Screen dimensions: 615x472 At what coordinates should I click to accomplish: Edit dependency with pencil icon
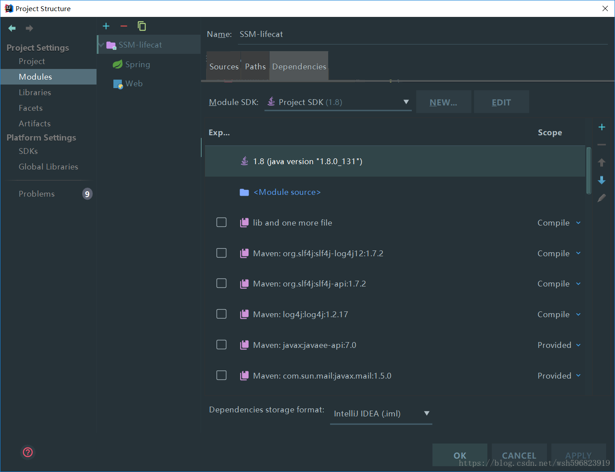coord(602,198)
